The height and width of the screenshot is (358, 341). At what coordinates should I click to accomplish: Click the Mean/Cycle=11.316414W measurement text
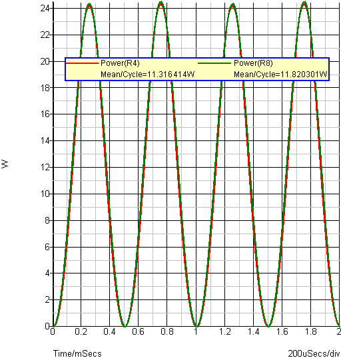click(x=148, y=75)
